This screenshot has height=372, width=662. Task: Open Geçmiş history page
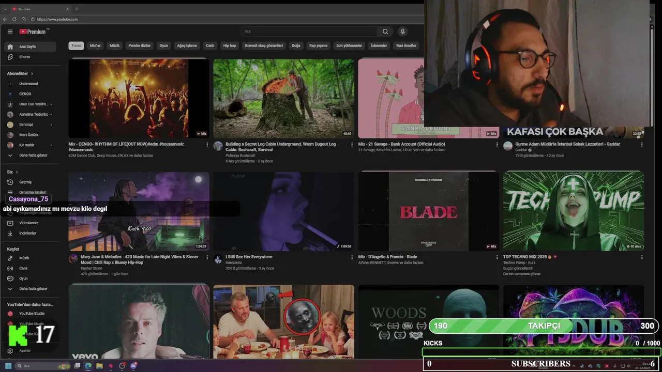31,182
